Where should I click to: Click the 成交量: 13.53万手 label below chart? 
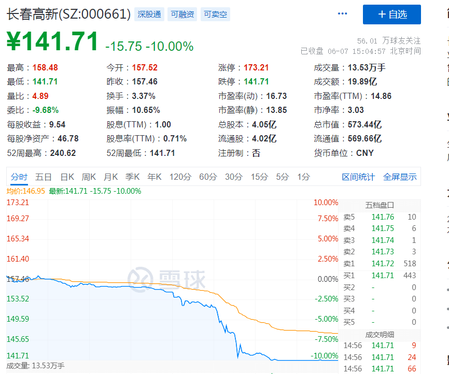click(35, 366)
